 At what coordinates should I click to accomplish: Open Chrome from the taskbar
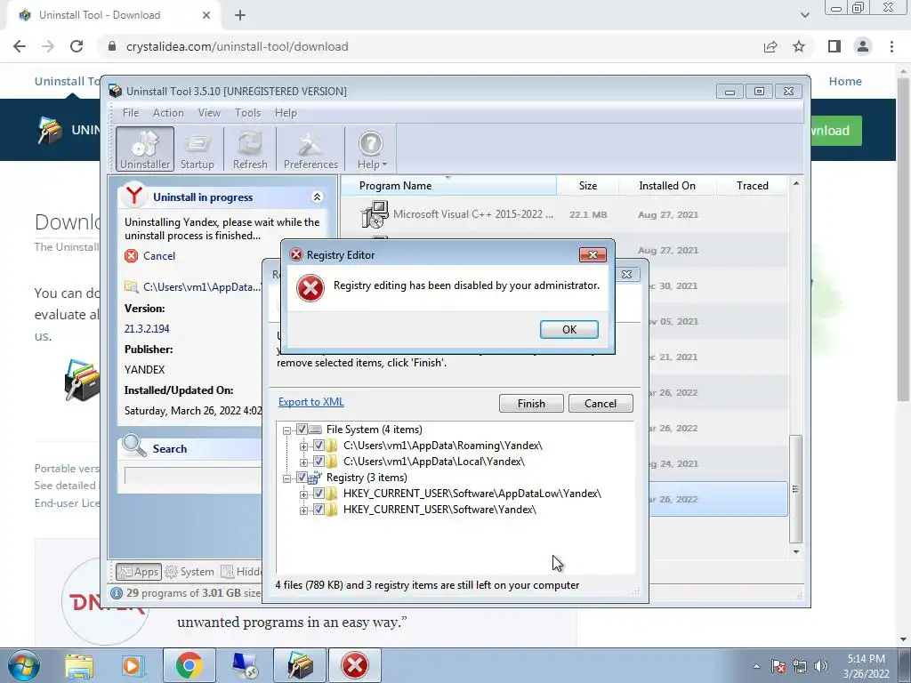coord(189,665)
